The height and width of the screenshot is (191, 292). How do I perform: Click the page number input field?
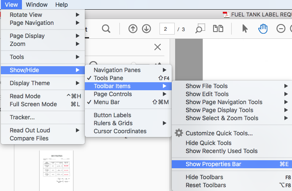(x=167, y=29)
